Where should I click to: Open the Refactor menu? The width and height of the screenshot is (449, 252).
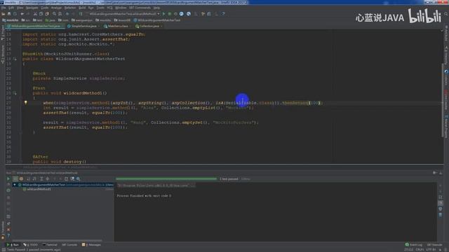click(x=69, y=8)
